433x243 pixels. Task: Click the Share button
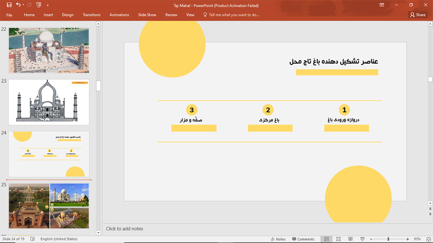(418, 15)
